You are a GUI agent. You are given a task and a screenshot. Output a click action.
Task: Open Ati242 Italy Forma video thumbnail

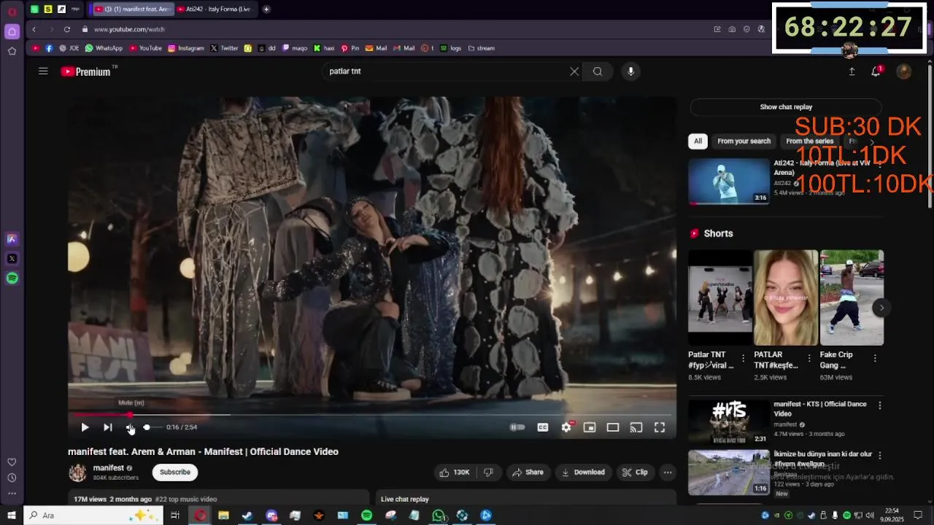click(x=729, y=182)
